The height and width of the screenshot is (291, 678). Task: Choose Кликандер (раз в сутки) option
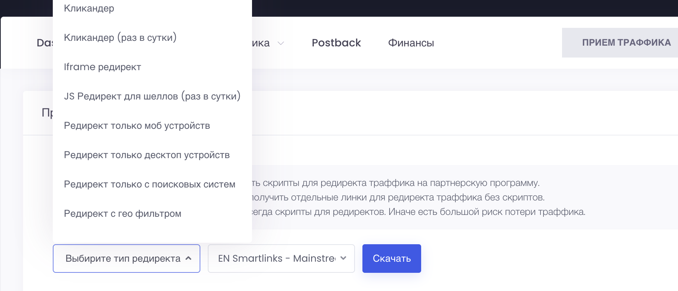click(120, 37)
